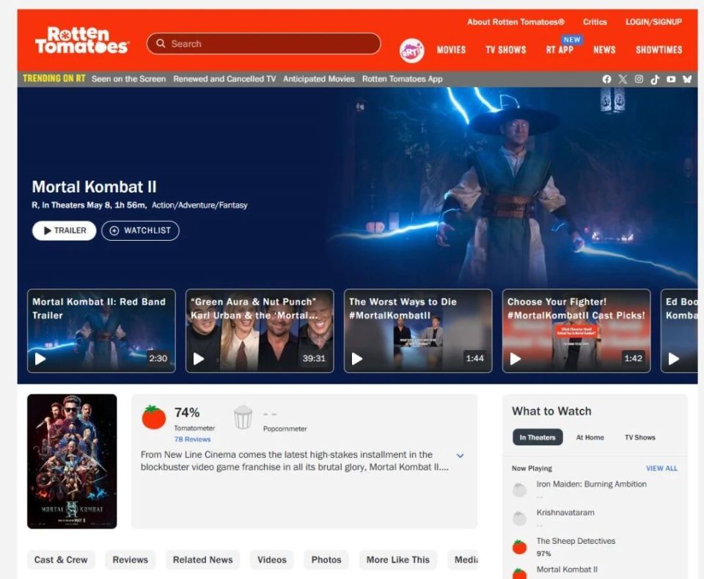The width and height of the screenshot is (704, 579).
Task: Click View All under Now Playing
Action: tap(661, 468)
